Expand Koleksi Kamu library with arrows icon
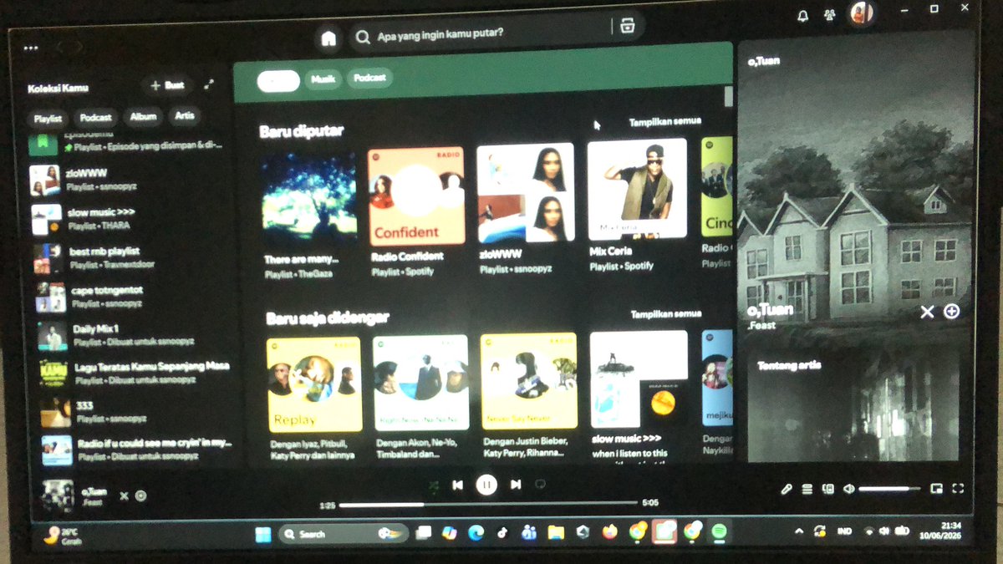The image size is (1003, 564). [x=209, y=85]
